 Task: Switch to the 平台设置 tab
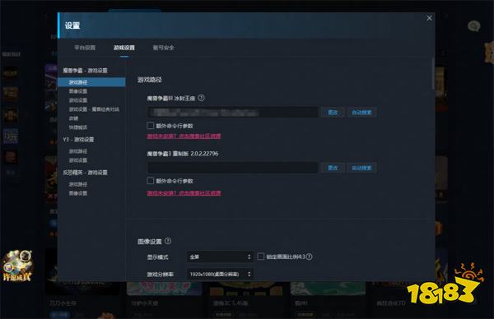pos(85,48)
